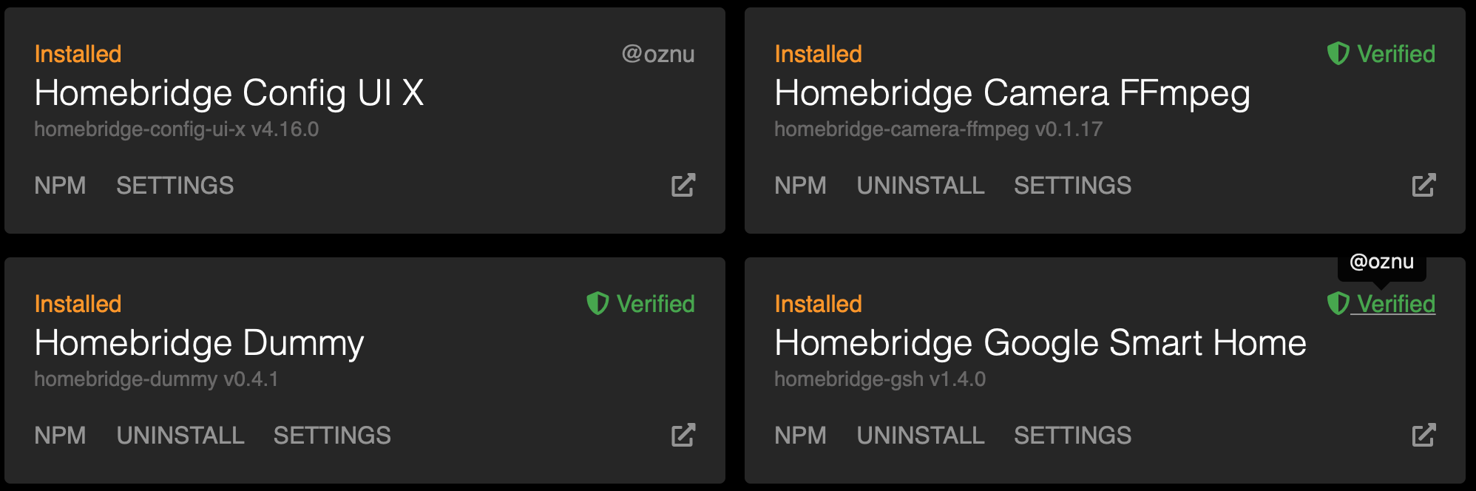Open NPM for Homebridge Dummy

[x=61, y=436]
